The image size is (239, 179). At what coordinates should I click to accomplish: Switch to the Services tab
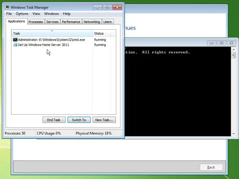coord(52,22)
